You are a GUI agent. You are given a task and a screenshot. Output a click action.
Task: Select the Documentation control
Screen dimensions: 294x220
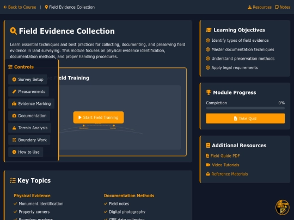pos(29,116)
